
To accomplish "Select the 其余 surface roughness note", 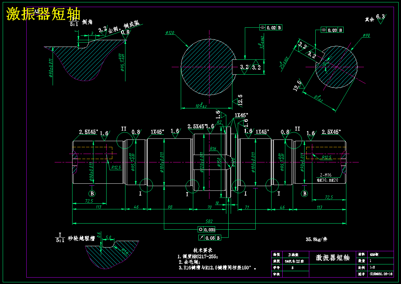I will click(369, 20).
